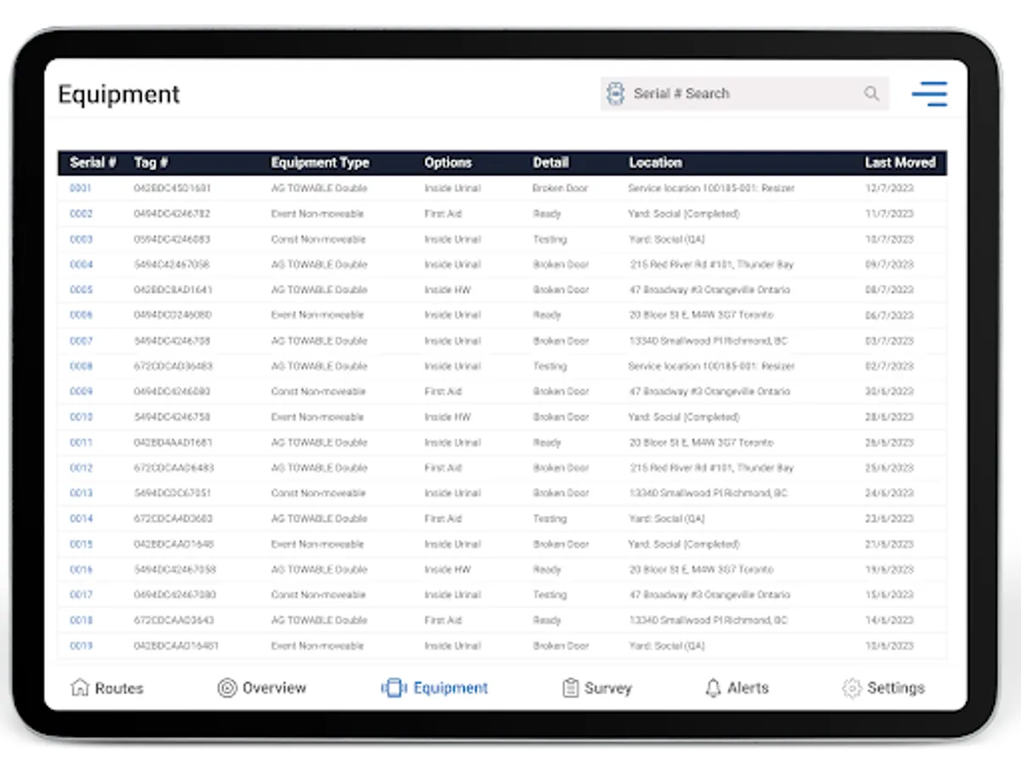Click 'Yard: Social (QA)' in row 0014
1021x765 pixels.
coord(667,518)
